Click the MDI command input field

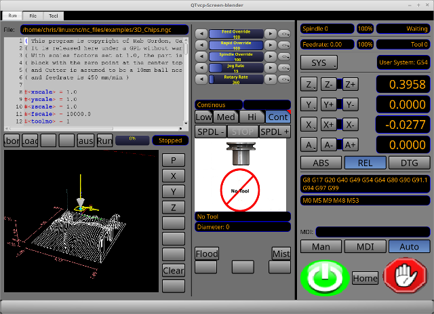tap(372, 233)
